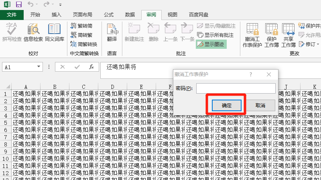Click 繁转简 conversion icon
The image size is (321, 180).
click(x=81, y=26)
